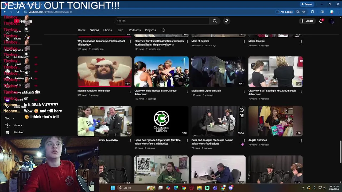The width and height of the screenshot is (342, 192).
Task: Reload the page with the refresh icon
Action: [x=18, y=12]
